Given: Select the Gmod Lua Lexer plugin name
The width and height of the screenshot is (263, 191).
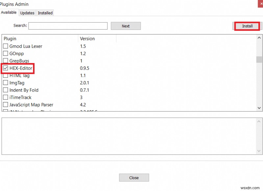Looking at the screenshot, I should click(26, 46).
